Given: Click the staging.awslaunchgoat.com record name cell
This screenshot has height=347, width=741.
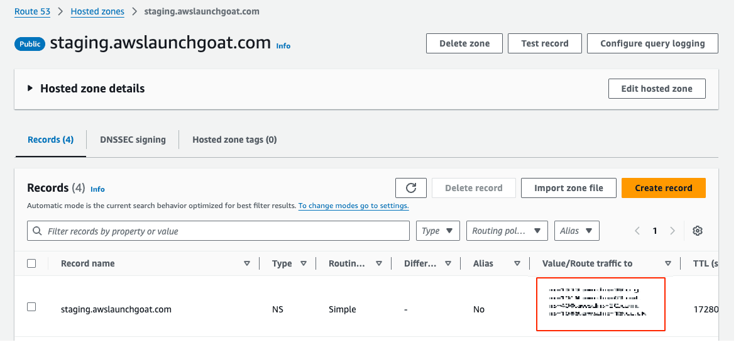Looking at the screenshot, I should [116, 310].
